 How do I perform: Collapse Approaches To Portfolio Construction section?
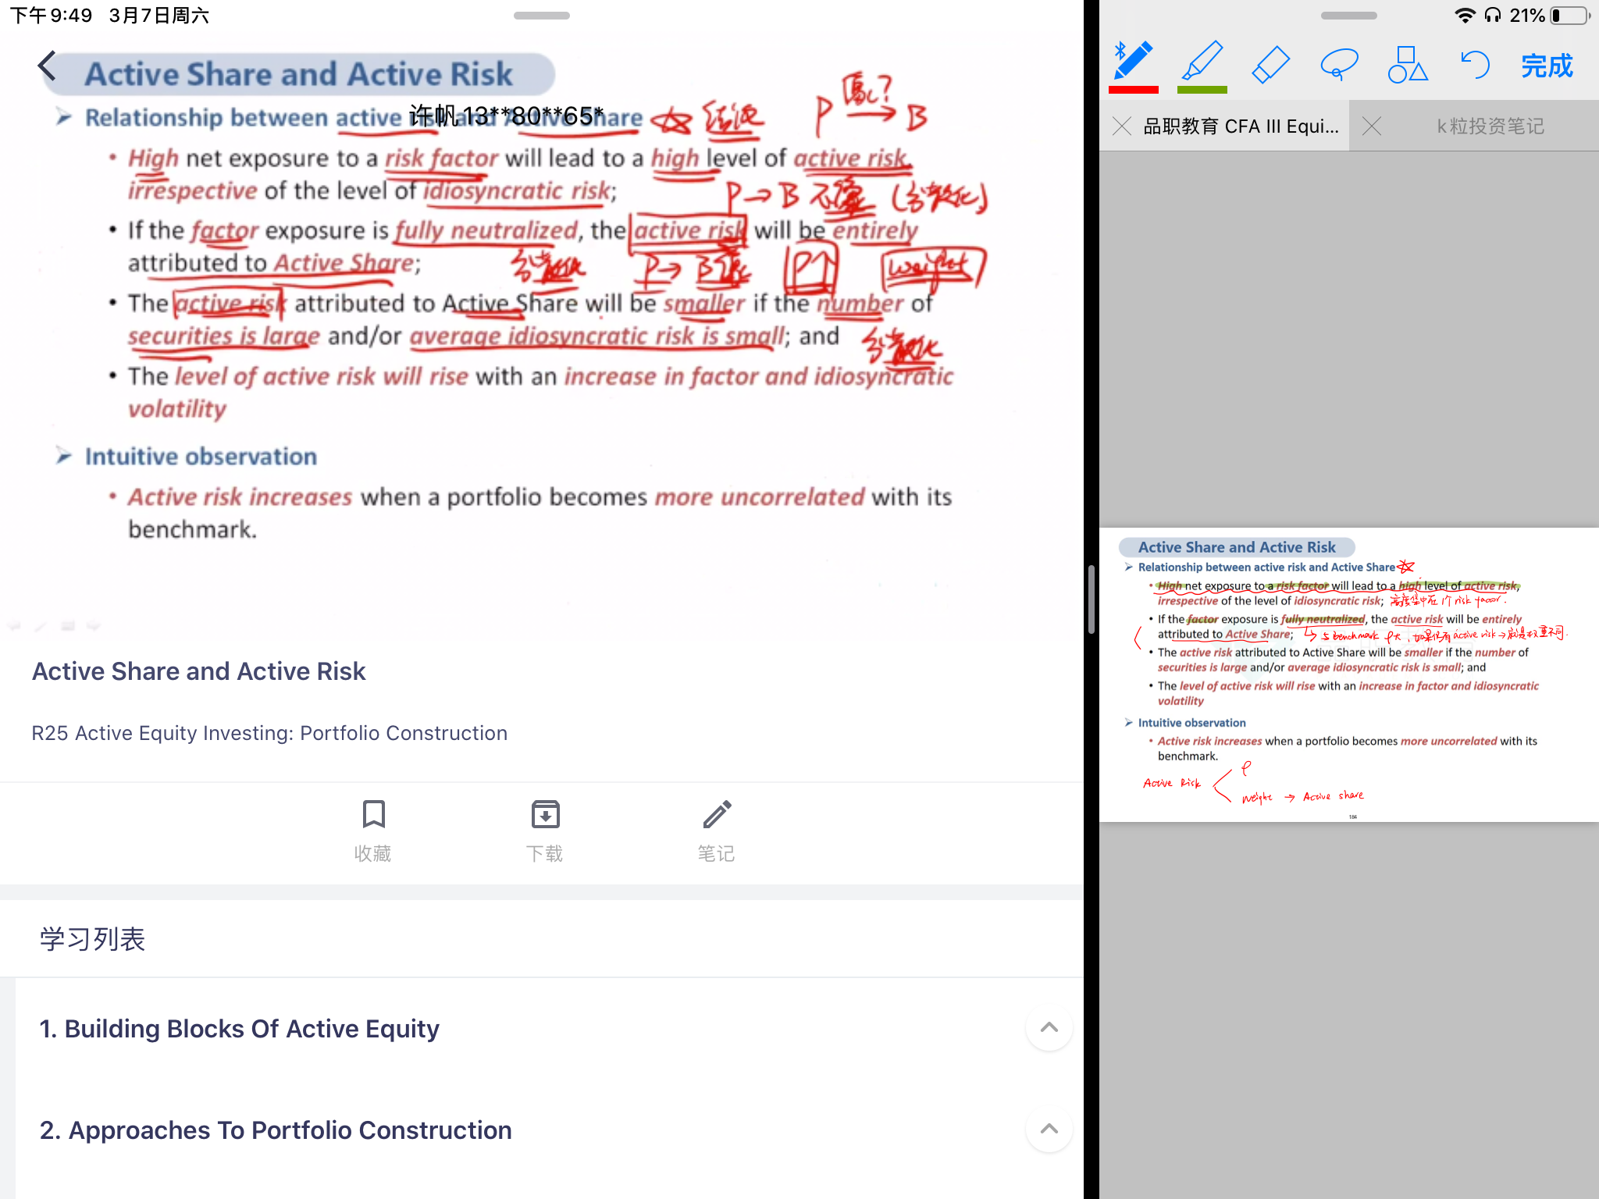[x=1049, y=1129]
